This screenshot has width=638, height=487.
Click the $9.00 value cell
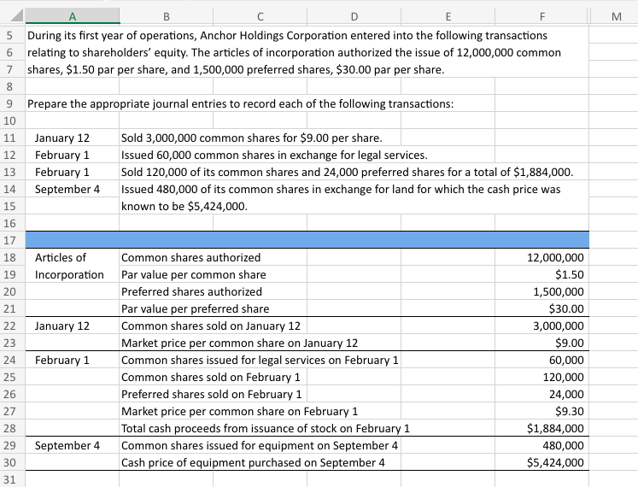coord(542,343)
